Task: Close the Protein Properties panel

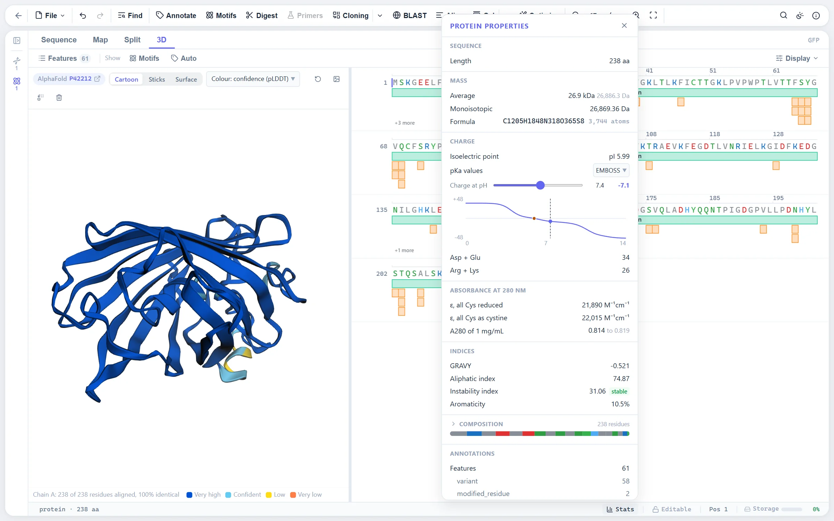Action: pos(624,26)
